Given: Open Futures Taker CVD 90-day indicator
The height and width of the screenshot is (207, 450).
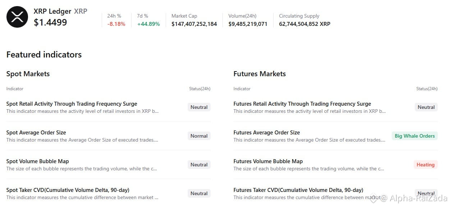Looking at the screenshot, I should 298,190.
